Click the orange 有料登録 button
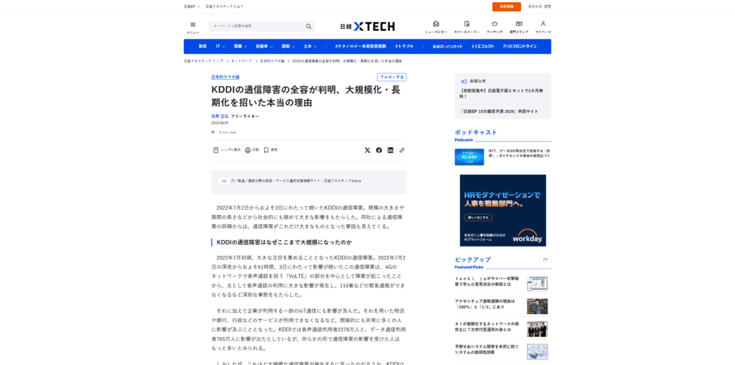 click(507, 6)
